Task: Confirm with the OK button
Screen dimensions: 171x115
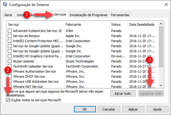Action: (x=85, y=109)
